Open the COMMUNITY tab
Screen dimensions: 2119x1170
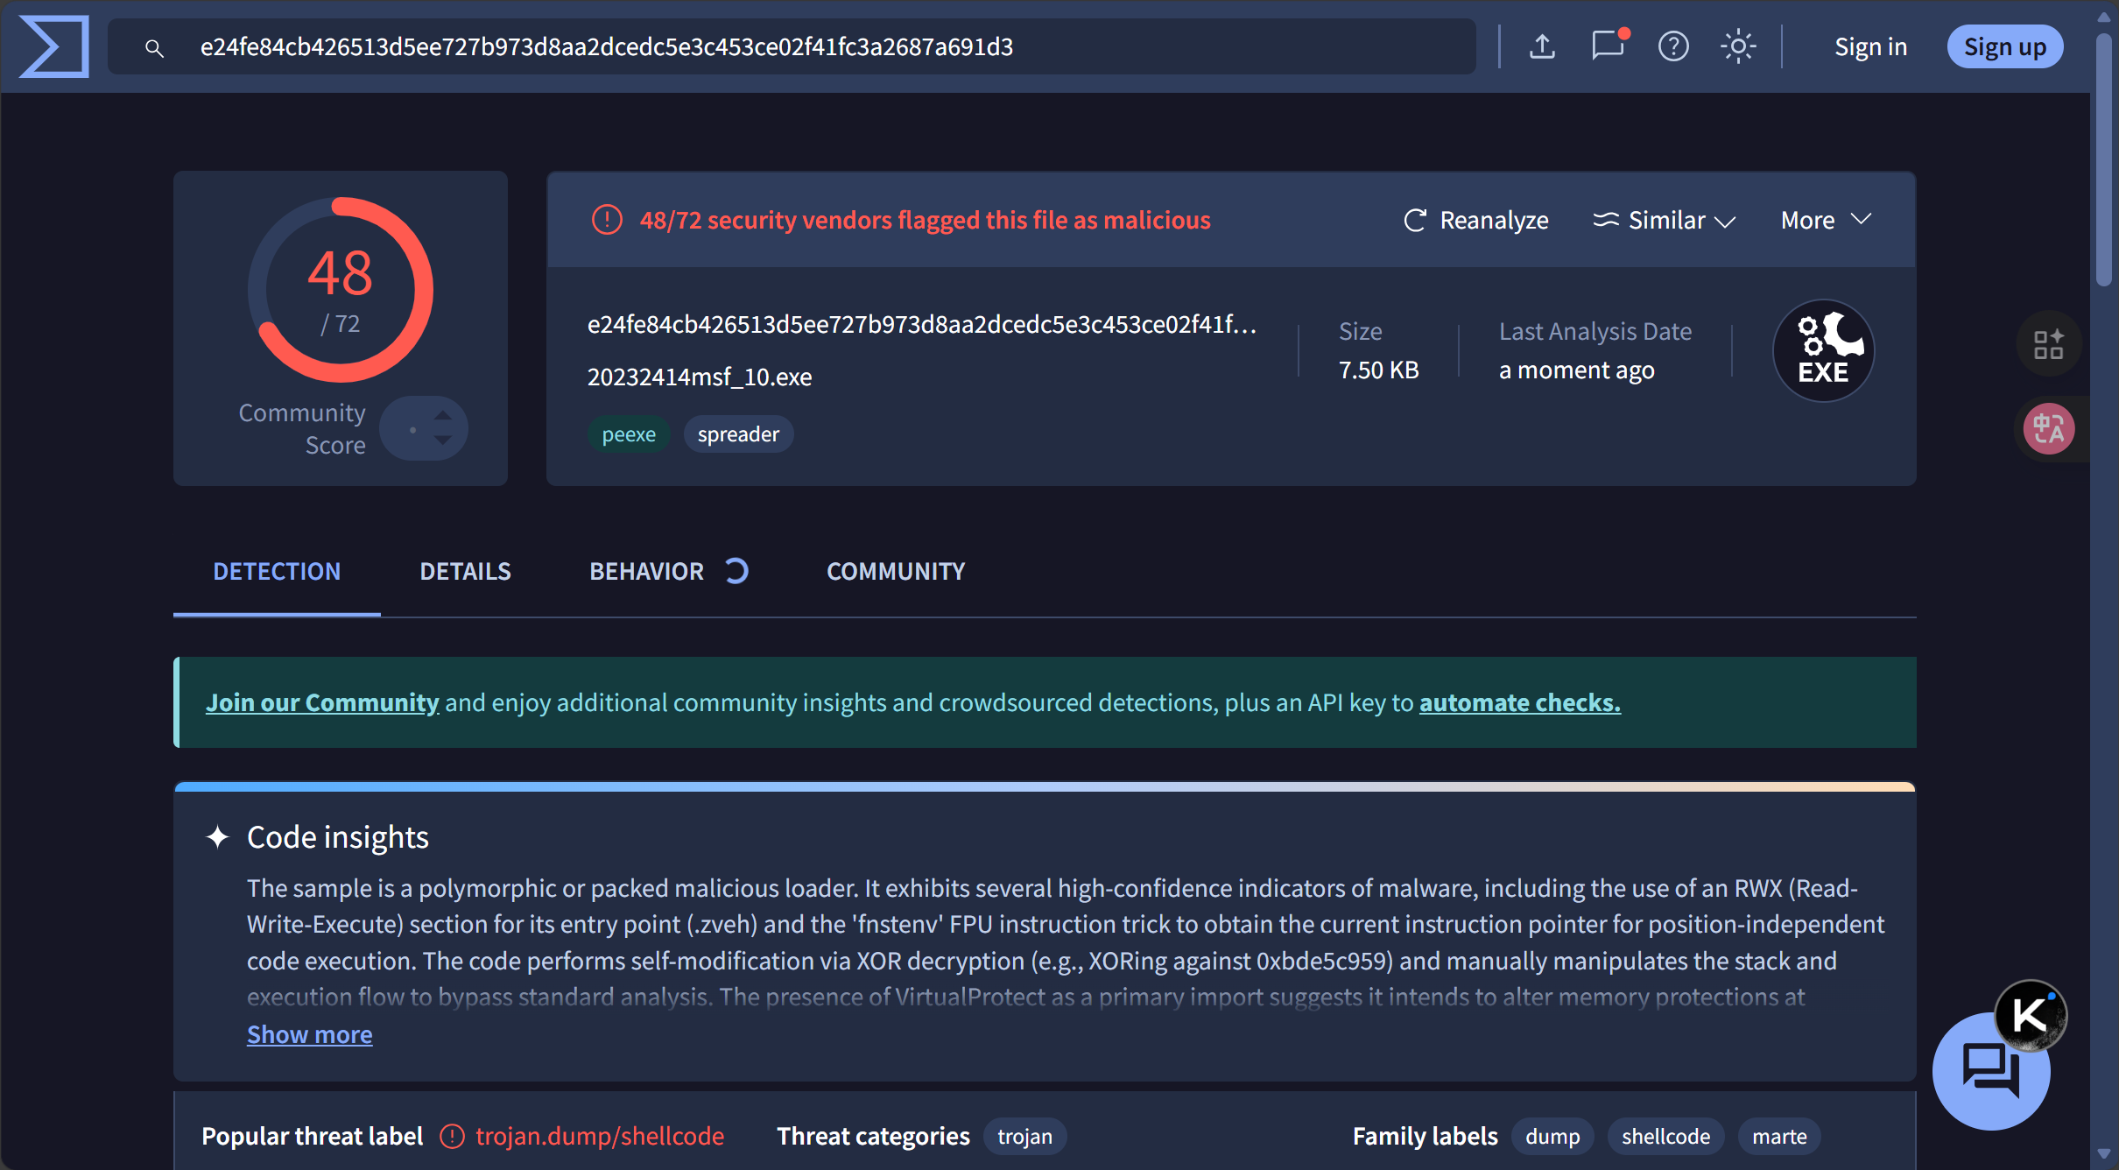coord(895,571)
